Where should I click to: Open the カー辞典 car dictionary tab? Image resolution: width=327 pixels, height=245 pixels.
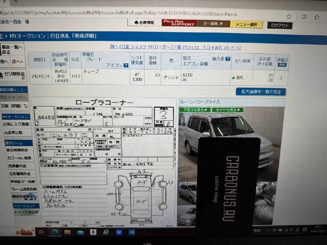pyautogui.click(x=213, y=24)
